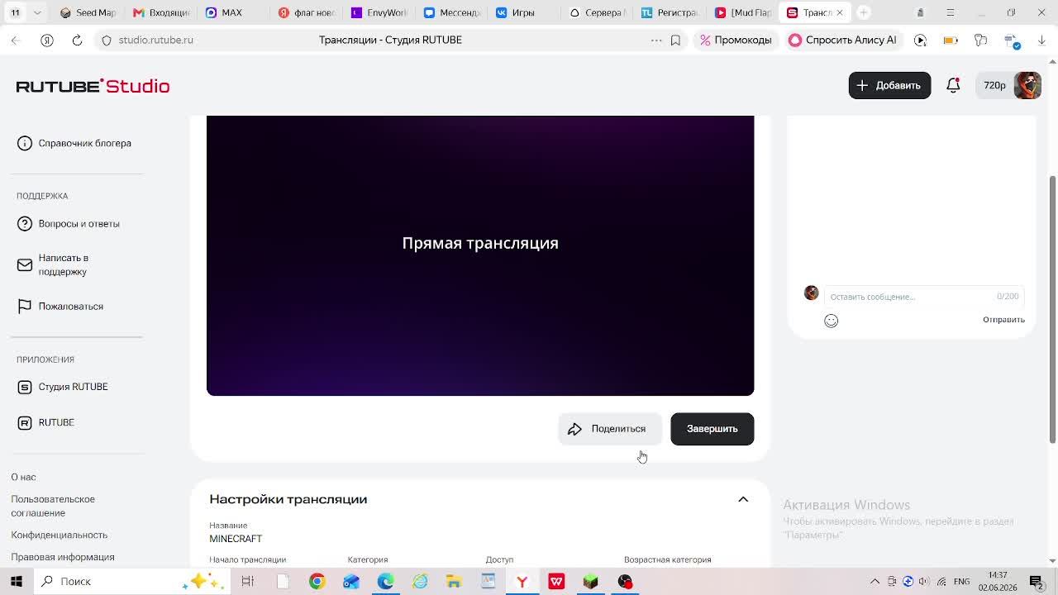Switch to the Входящие mail tab

click(x=161, y=12)
